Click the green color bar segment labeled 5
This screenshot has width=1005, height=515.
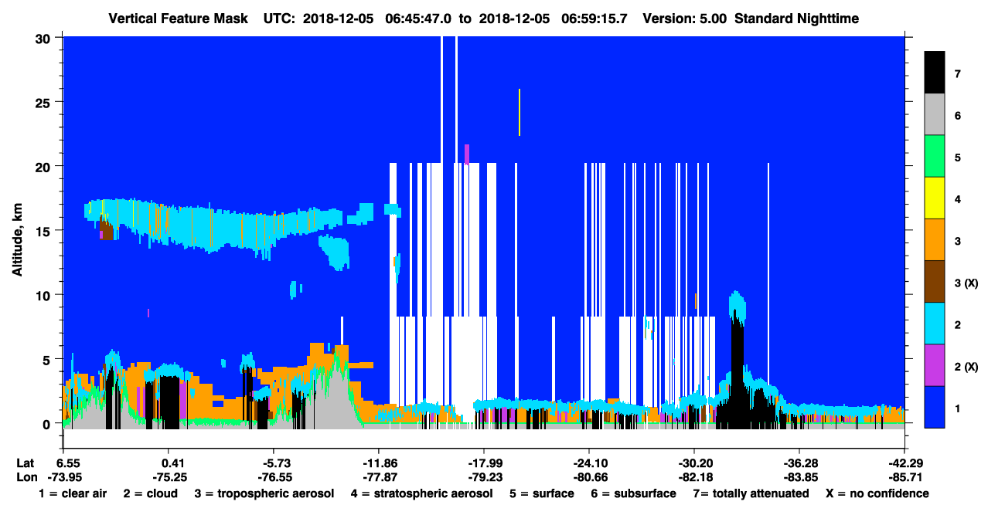935,156
